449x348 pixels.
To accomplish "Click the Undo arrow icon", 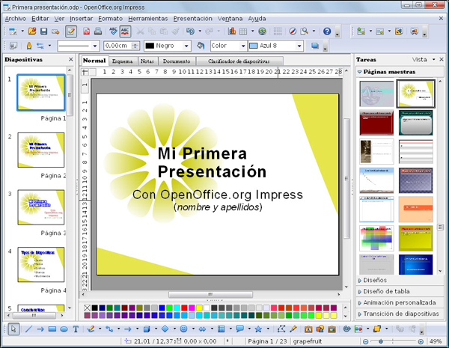I will [x=190, y=31].
